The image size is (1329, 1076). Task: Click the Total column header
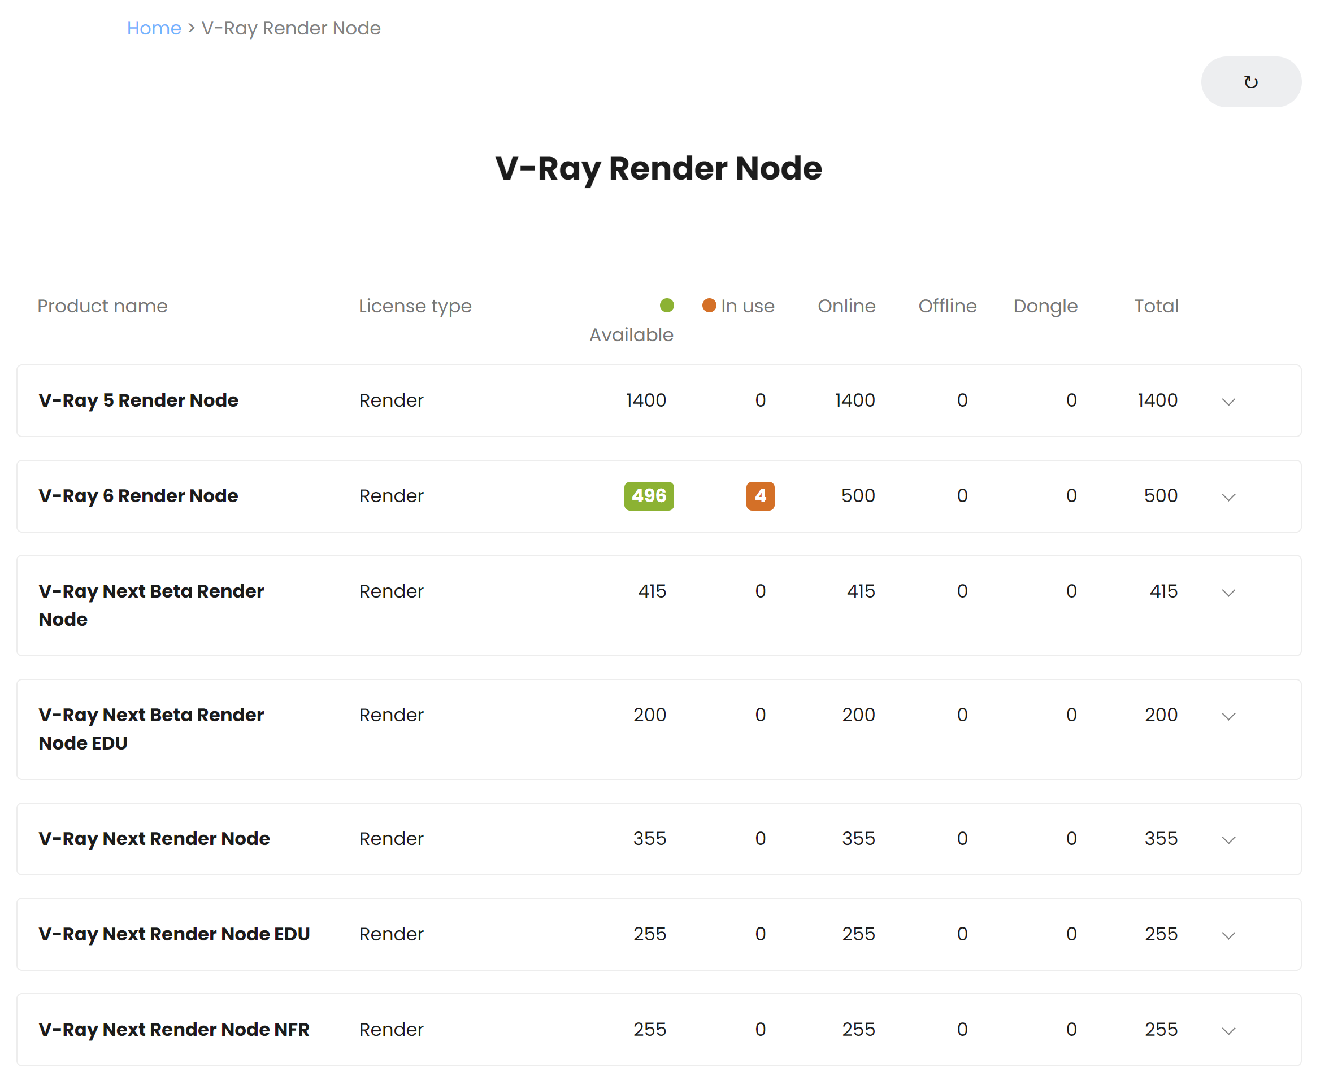[1156, 306]
